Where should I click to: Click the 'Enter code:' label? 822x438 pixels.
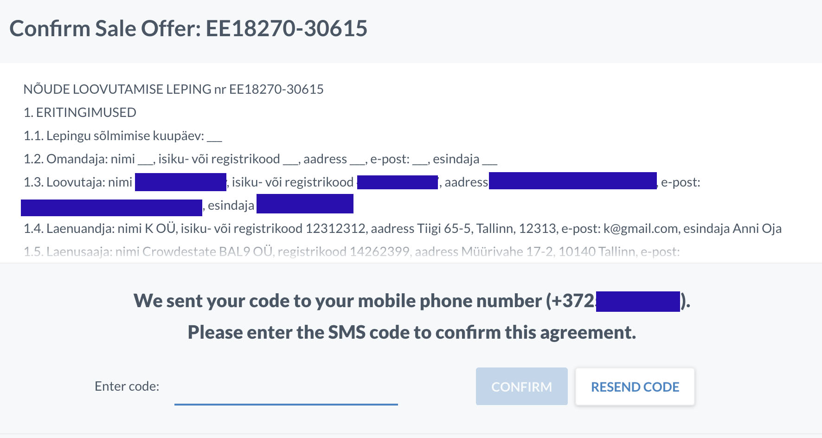[x=127, y=386]
